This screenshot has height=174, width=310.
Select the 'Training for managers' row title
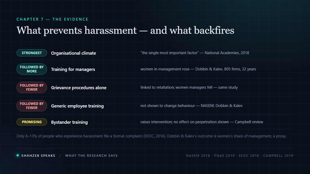(73, 69)
